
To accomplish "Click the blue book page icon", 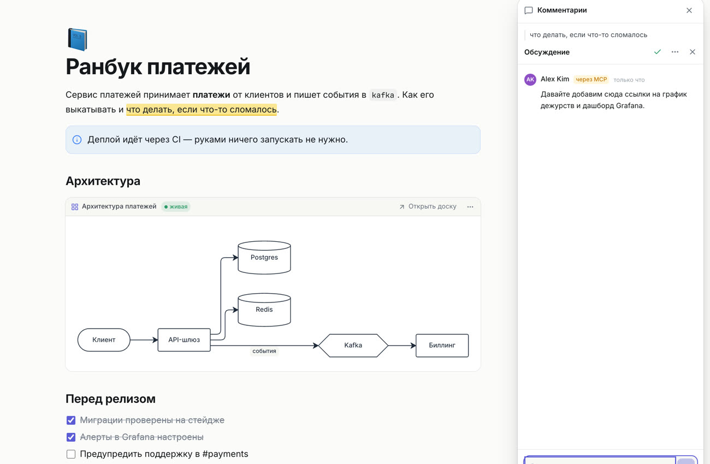I will (77, 40).
